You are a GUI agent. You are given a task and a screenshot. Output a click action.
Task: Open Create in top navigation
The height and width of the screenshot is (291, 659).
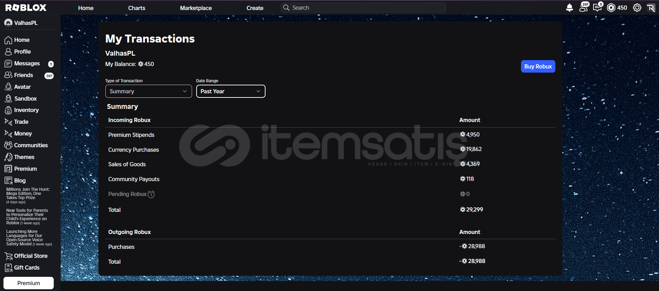pyautogui.click(x=255, y=8)
